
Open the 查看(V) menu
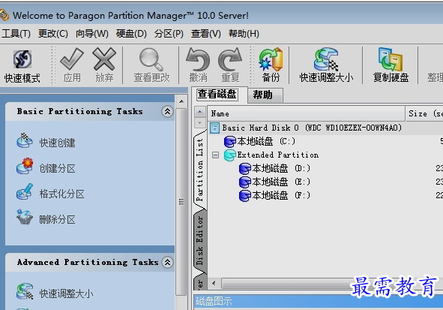tap(205, 34)
